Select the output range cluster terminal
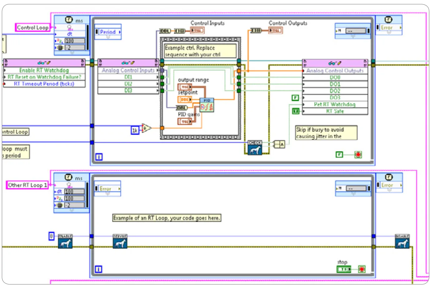Viewport: 433px width, 288px height. click(185, 87)
